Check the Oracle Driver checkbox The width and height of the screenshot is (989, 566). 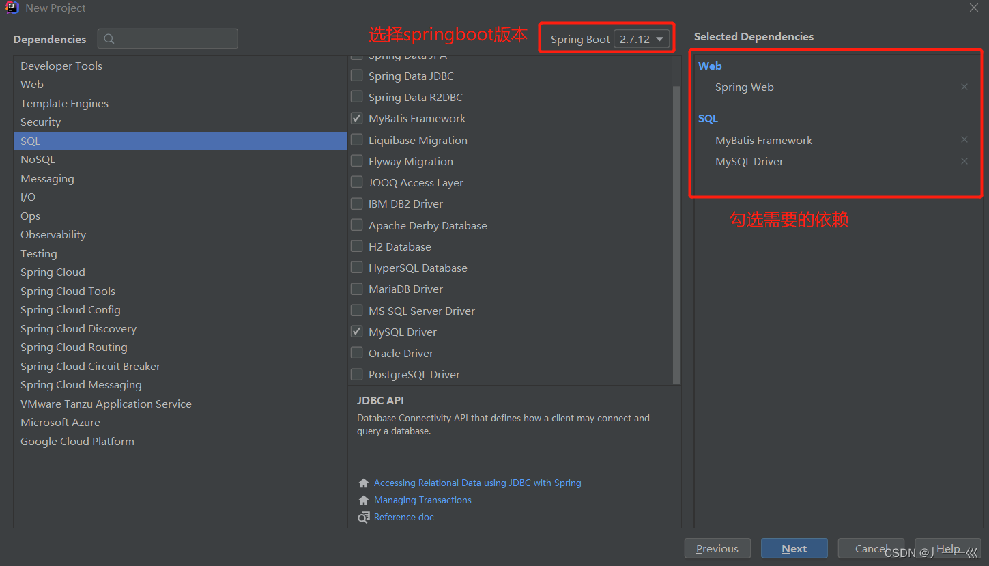[x=356, y=353]
